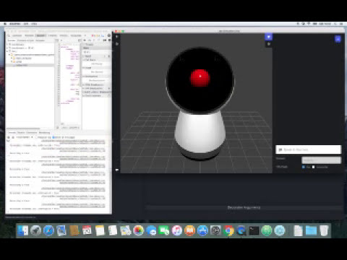Click the status text below the simulator

coord(244,207)
